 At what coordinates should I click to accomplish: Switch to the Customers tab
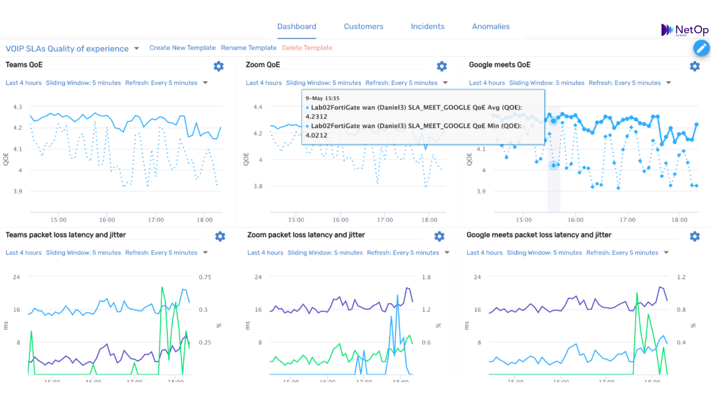click(x=363, y=26)
